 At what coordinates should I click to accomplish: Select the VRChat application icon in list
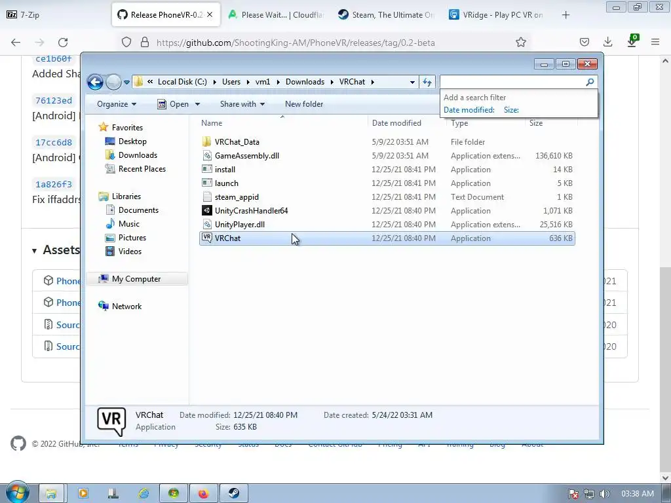click(x=206, y=238)
